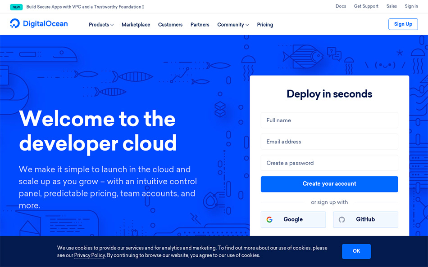The image size is (428, 267).
Task: Click the DigitalOcean logo icon
Action: [15, 23]
